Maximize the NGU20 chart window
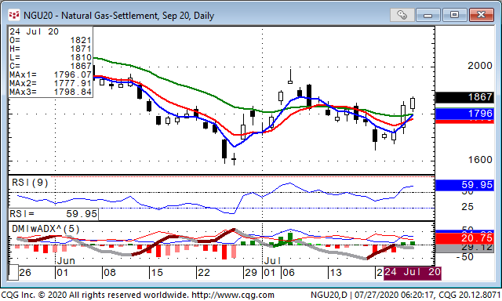Screen dimensions: 502x301 (454, 15)
